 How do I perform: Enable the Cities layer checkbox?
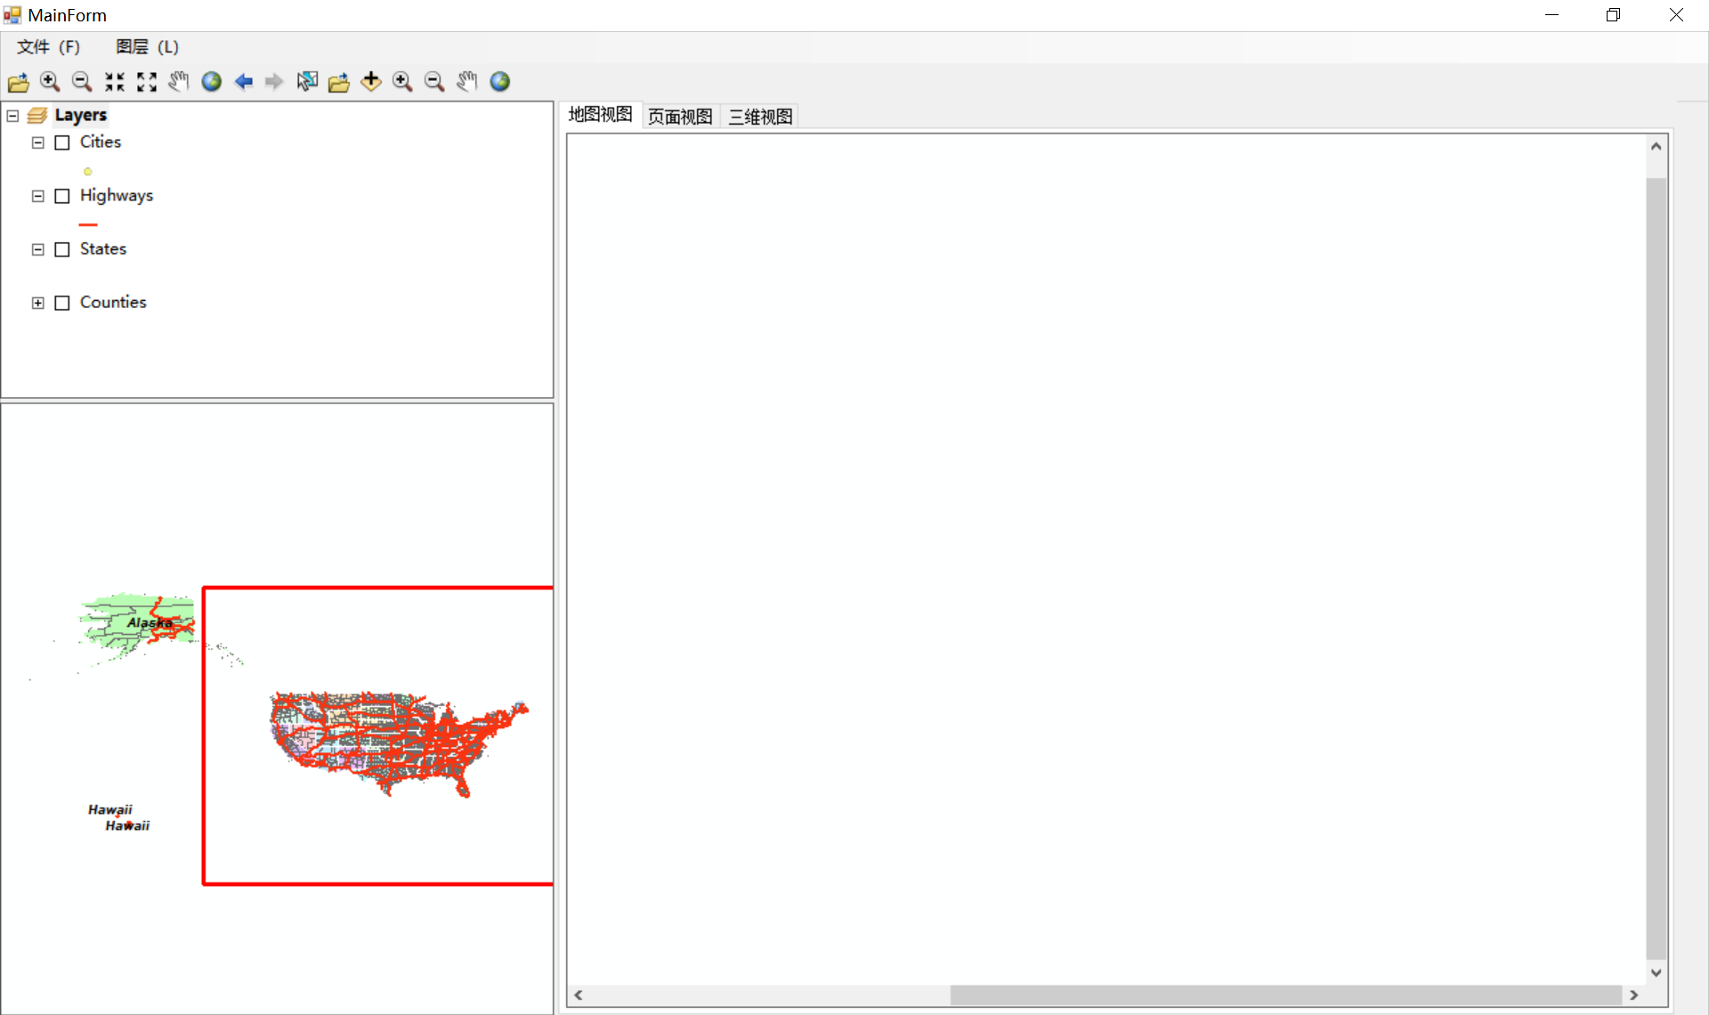tap(62, 142)
